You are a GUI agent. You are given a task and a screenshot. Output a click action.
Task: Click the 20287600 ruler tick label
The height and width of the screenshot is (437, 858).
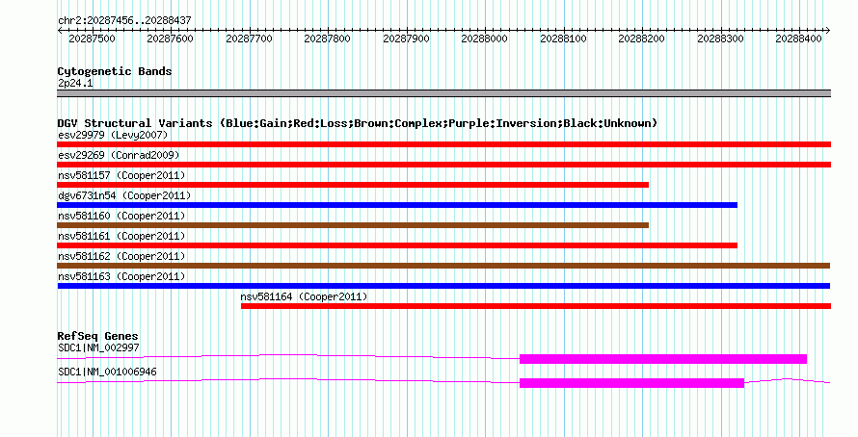pos(171,39)
